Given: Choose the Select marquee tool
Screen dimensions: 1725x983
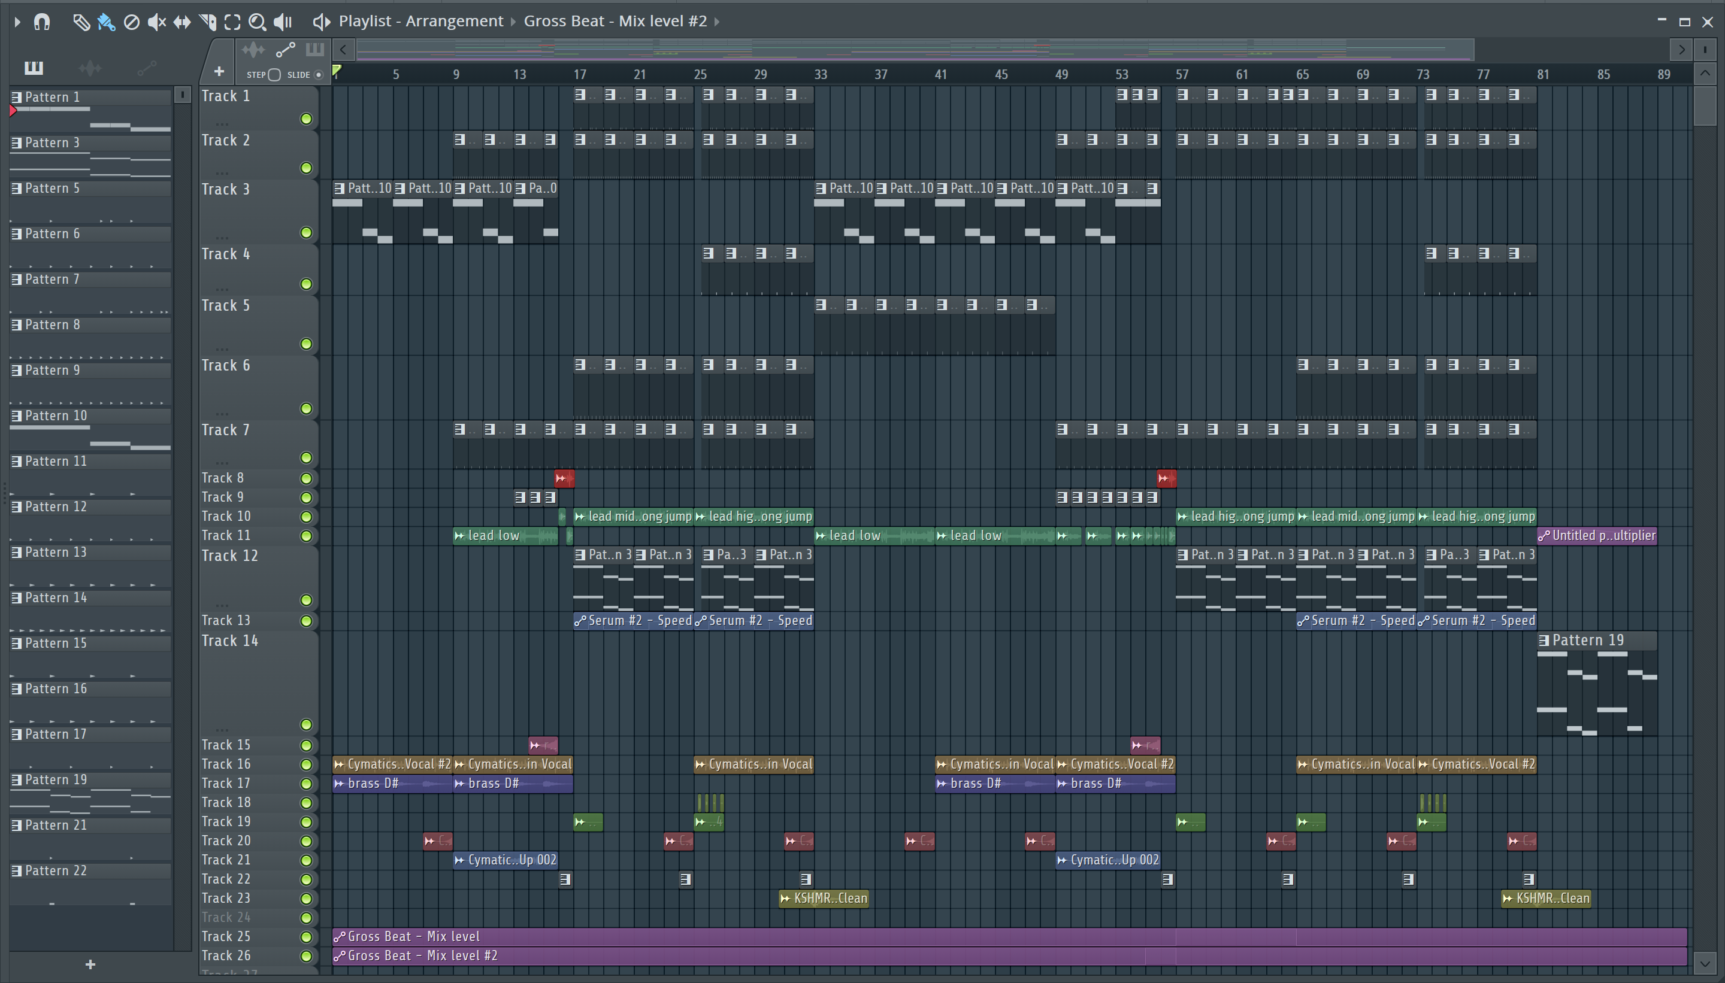Looking at the screenshot, I should click(232, 22).
